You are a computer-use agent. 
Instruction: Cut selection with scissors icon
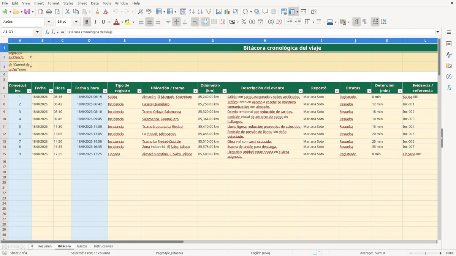tap(67, 12)
